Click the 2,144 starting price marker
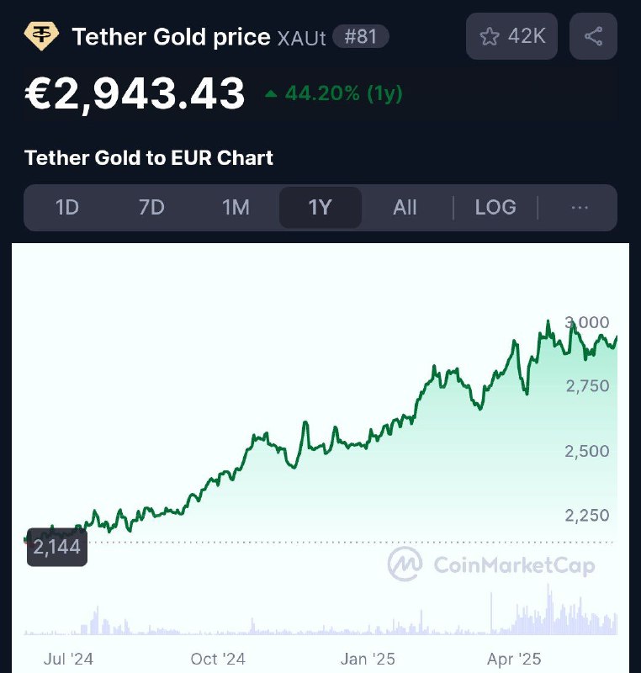This screenshot has height=673, width=641. tap(57, 547)
